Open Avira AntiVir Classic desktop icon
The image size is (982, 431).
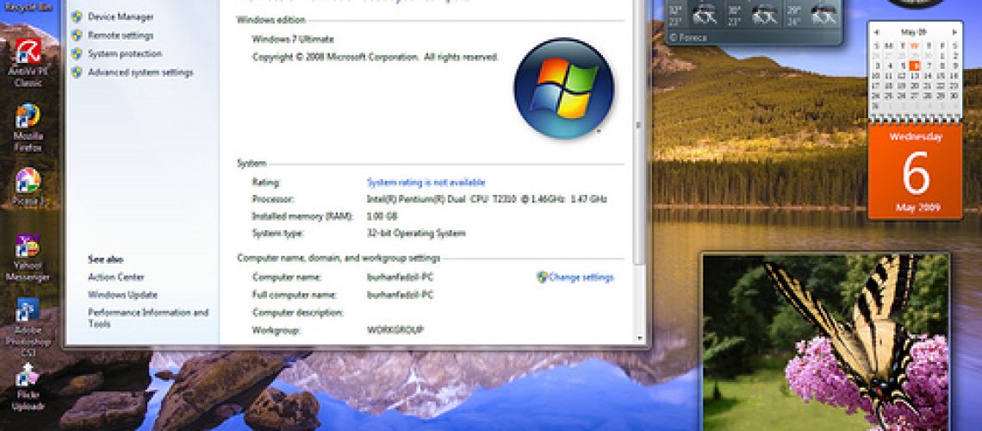pyautogui.click(x=28, y=63)
